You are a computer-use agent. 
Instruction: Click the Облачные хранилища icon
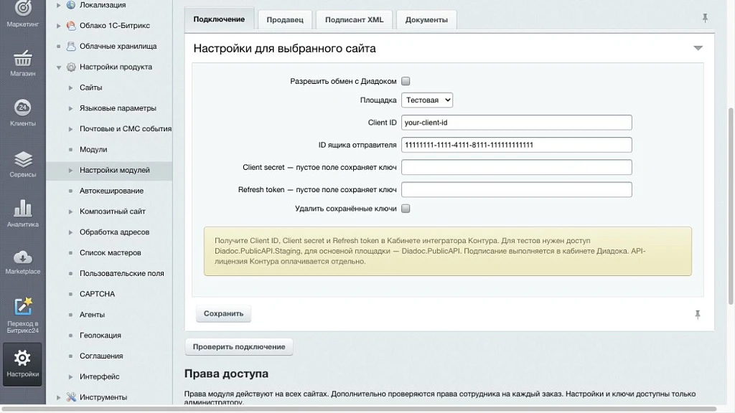71,47
